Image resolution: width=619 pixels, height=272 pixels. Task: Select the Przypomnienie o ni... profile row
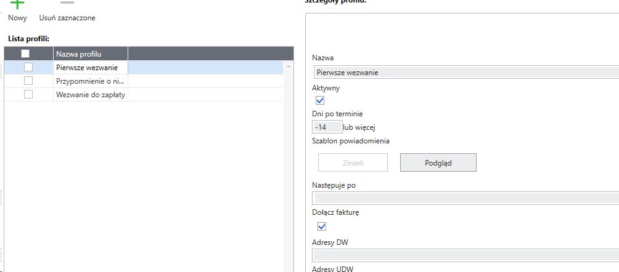[91, 81]
